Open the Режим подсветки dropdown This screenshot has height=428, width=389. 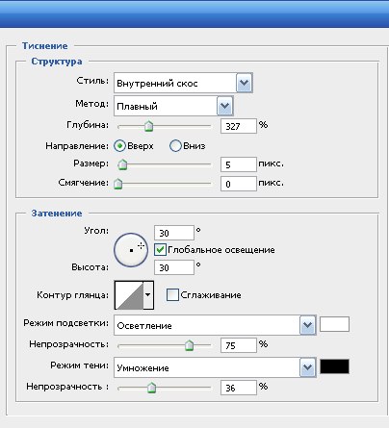pyautogui.click(x=215, y=325)
